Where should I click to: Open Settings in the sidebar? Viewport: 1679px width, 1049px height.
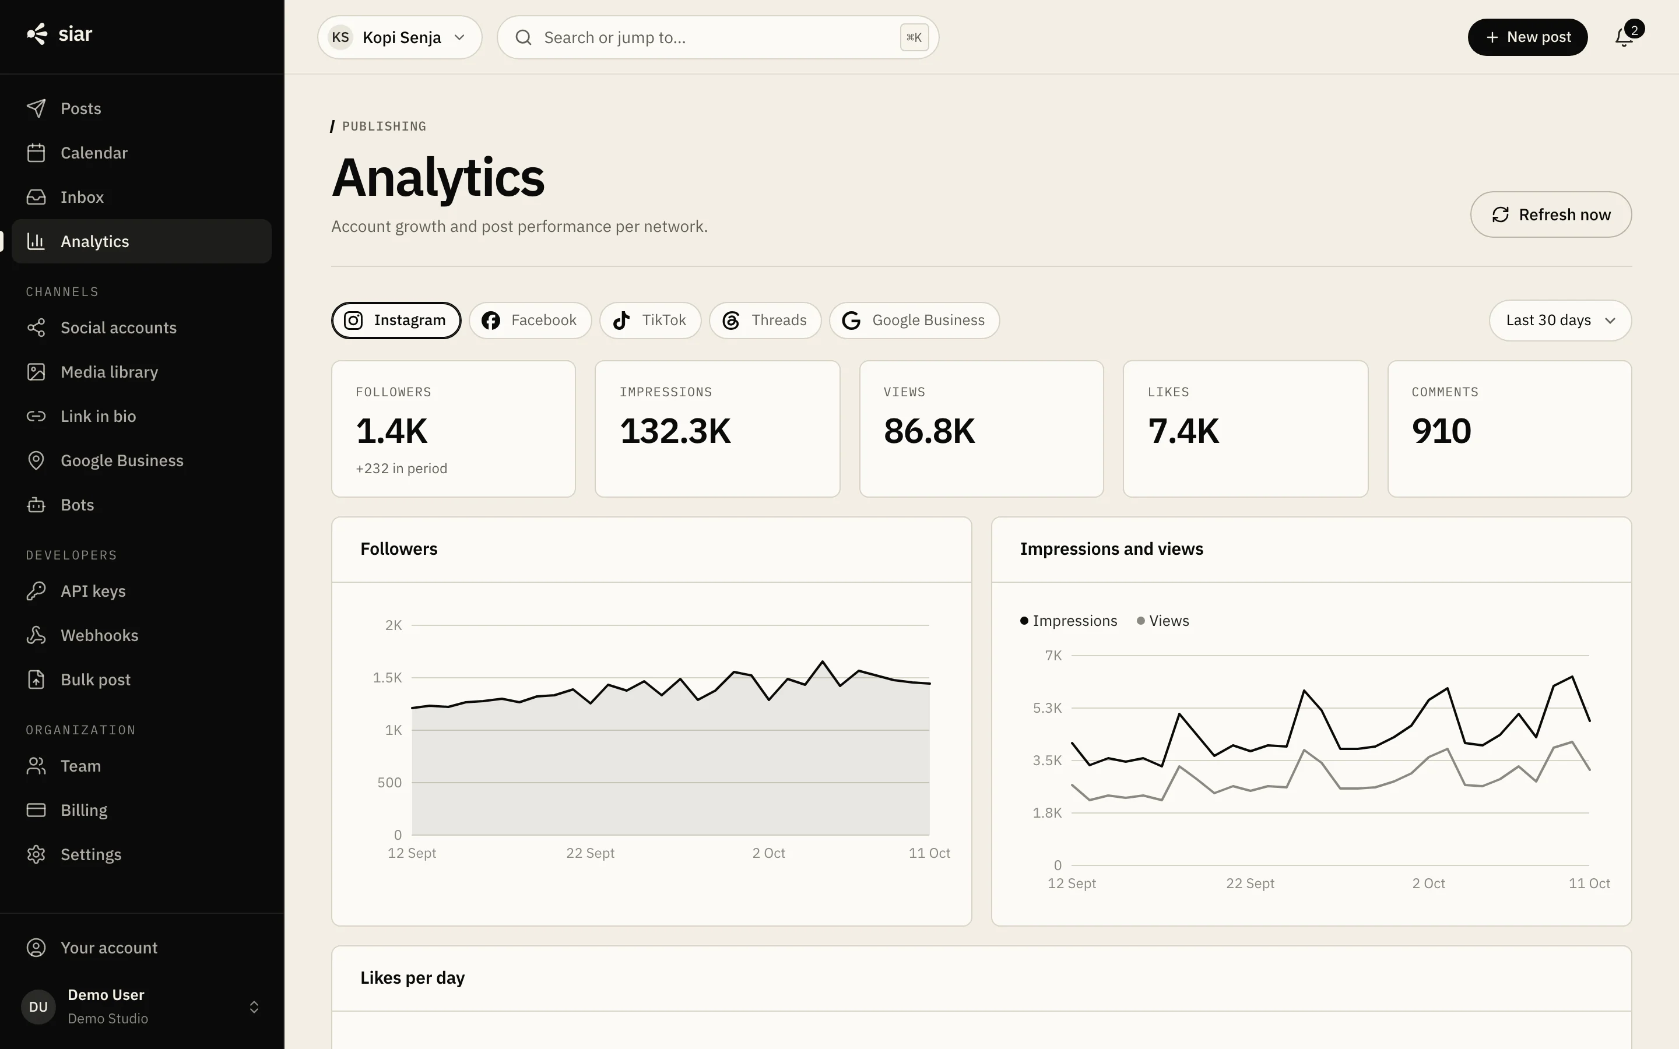pos(142,855)
